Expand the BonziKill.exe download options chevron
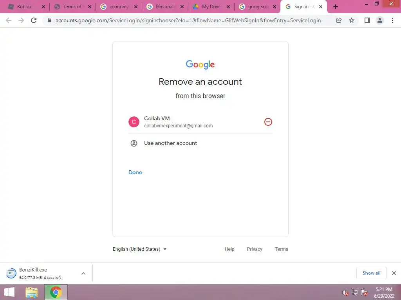Viewport: 401px width, 300px height. point(83,273)
